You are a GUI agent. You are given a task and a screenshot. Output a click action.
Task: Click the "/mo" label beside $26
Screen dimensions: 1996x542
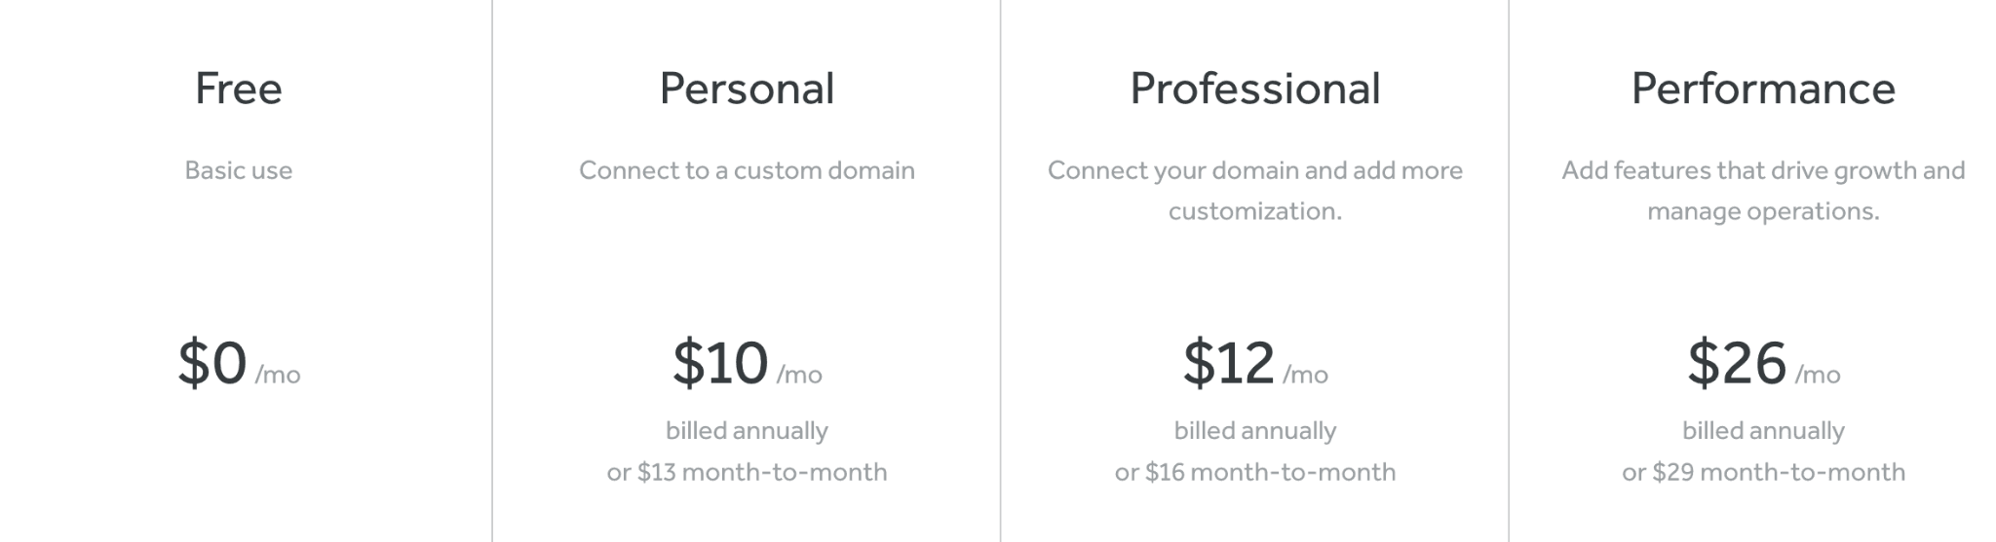tap(1818, 375)
